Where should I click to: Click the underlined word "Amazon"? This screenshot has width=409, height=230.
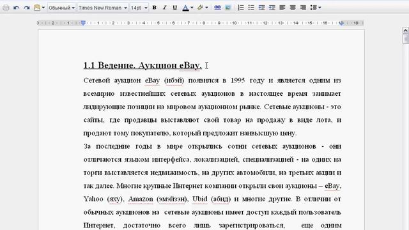[141, 199]
